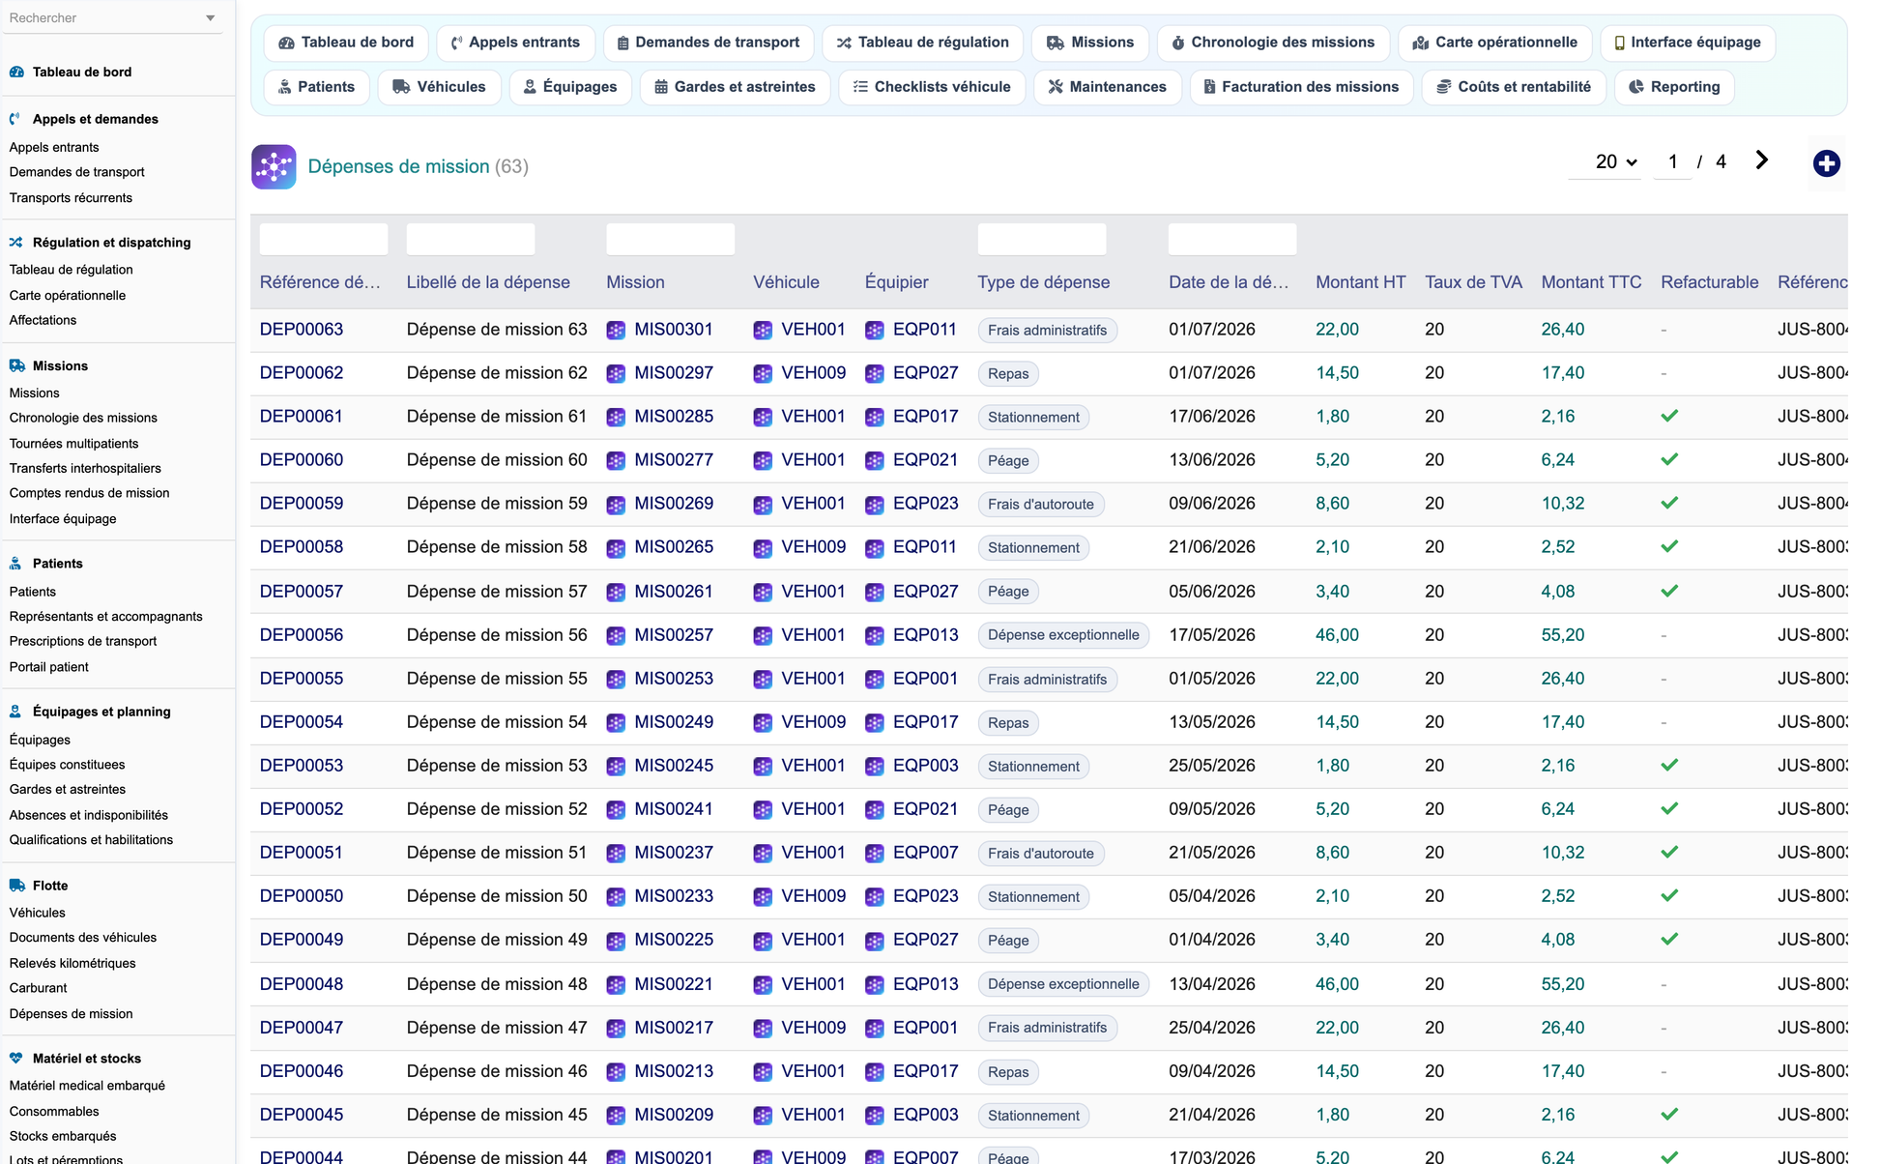The width and height of the screenshot is (1881, 1164).
Task: Click Patients section icon in sidebar
Action: (15, 564)
